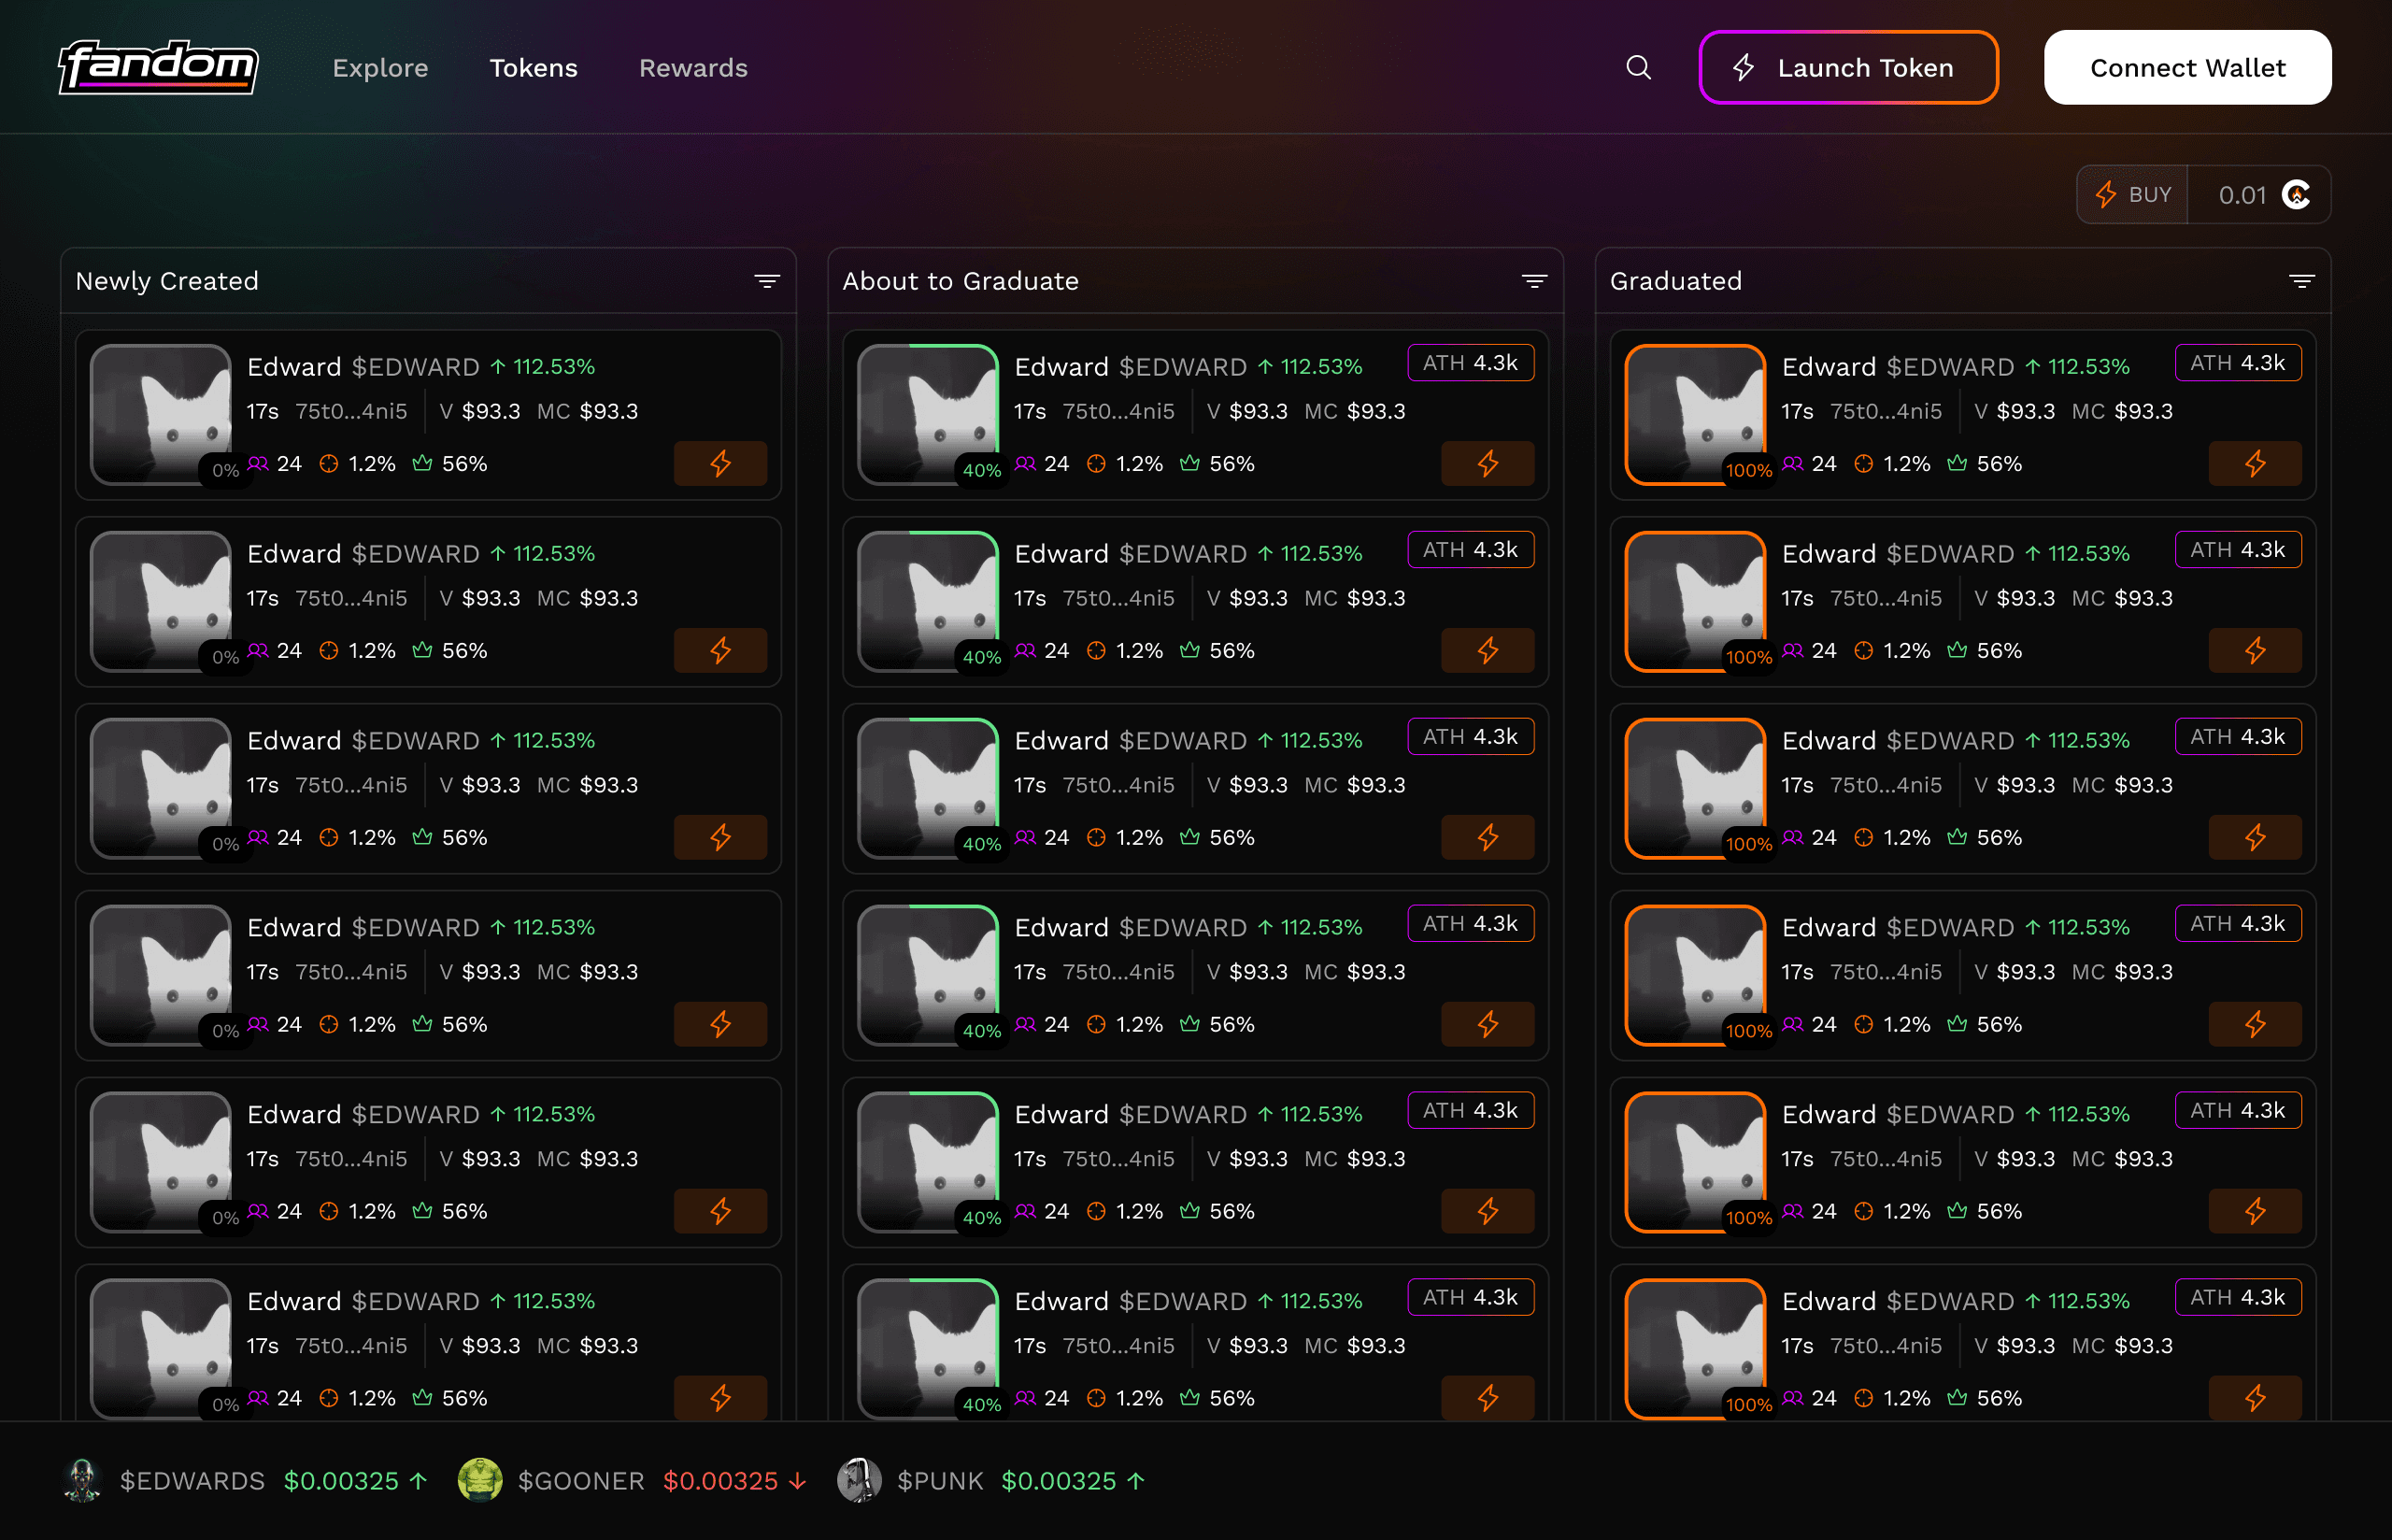This screenshot has height=1540, width=2392.
Task: Click ATH 4.3k badge on first Graduated card
Action: [x=2237, y=363]
